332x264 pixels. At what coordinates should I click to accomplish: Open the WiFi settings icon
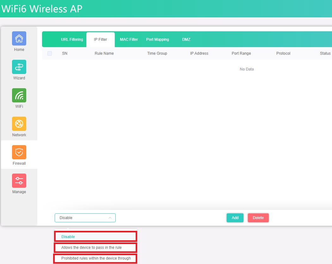(x=19, y=95)
